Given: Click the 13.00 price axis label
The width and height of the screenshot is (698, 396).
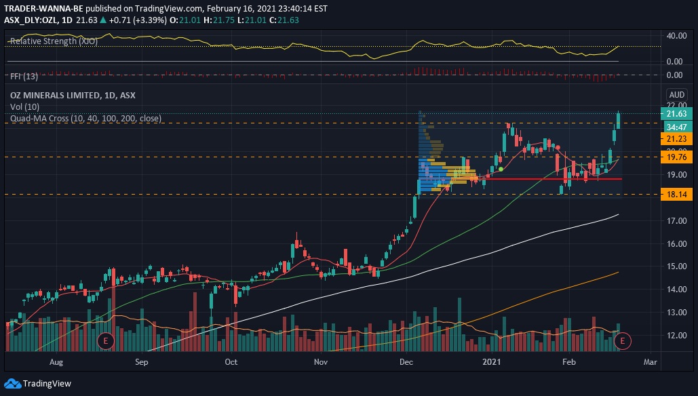Looking at the screenshot, I should pos(677,313).
